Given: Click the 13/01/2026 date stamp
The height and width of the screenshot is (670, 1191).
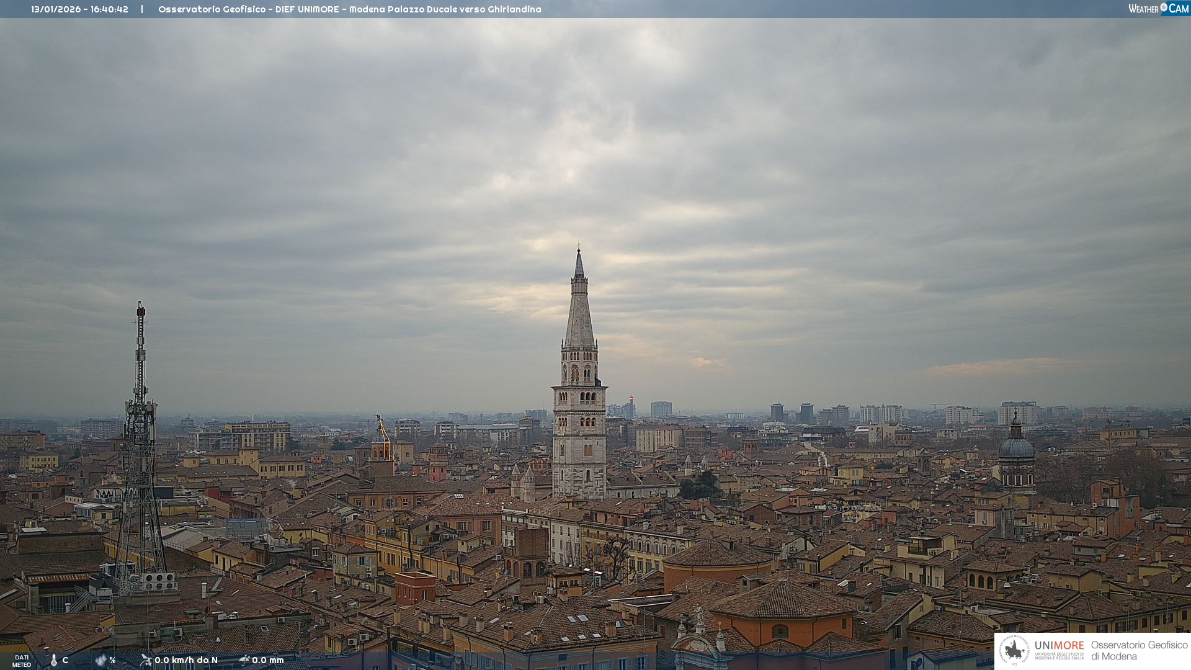Looking at the screenshot, I should coord(56,9).
